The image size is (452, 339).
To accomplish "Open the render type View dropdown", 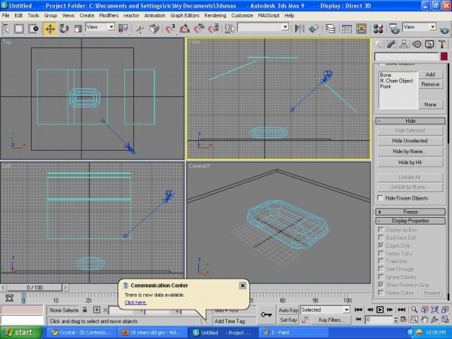I will pos(419,27).
